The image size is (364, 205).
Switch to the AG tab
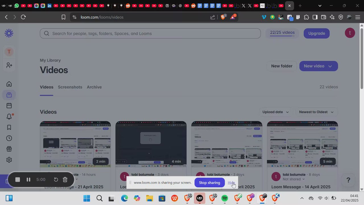point(262,6)
